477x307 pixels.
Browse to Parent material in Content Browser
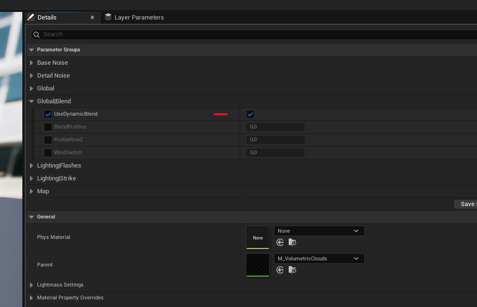pyautogui.click(x=292, y=270)
